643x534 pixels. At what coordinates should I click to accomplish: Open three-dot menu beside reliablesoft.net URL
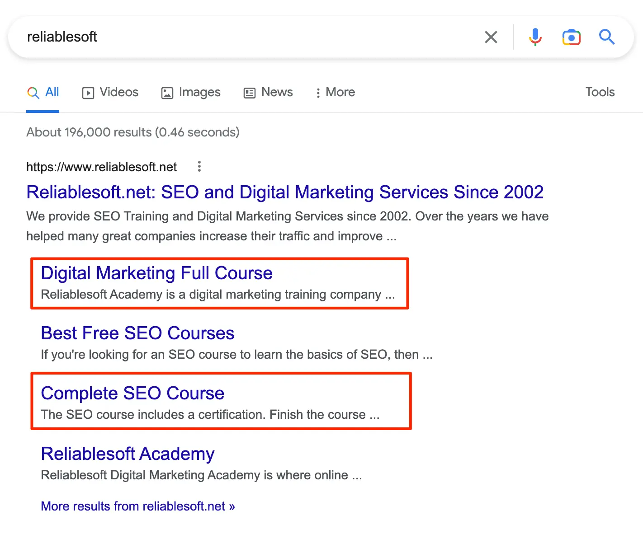[x=199, y=167]
